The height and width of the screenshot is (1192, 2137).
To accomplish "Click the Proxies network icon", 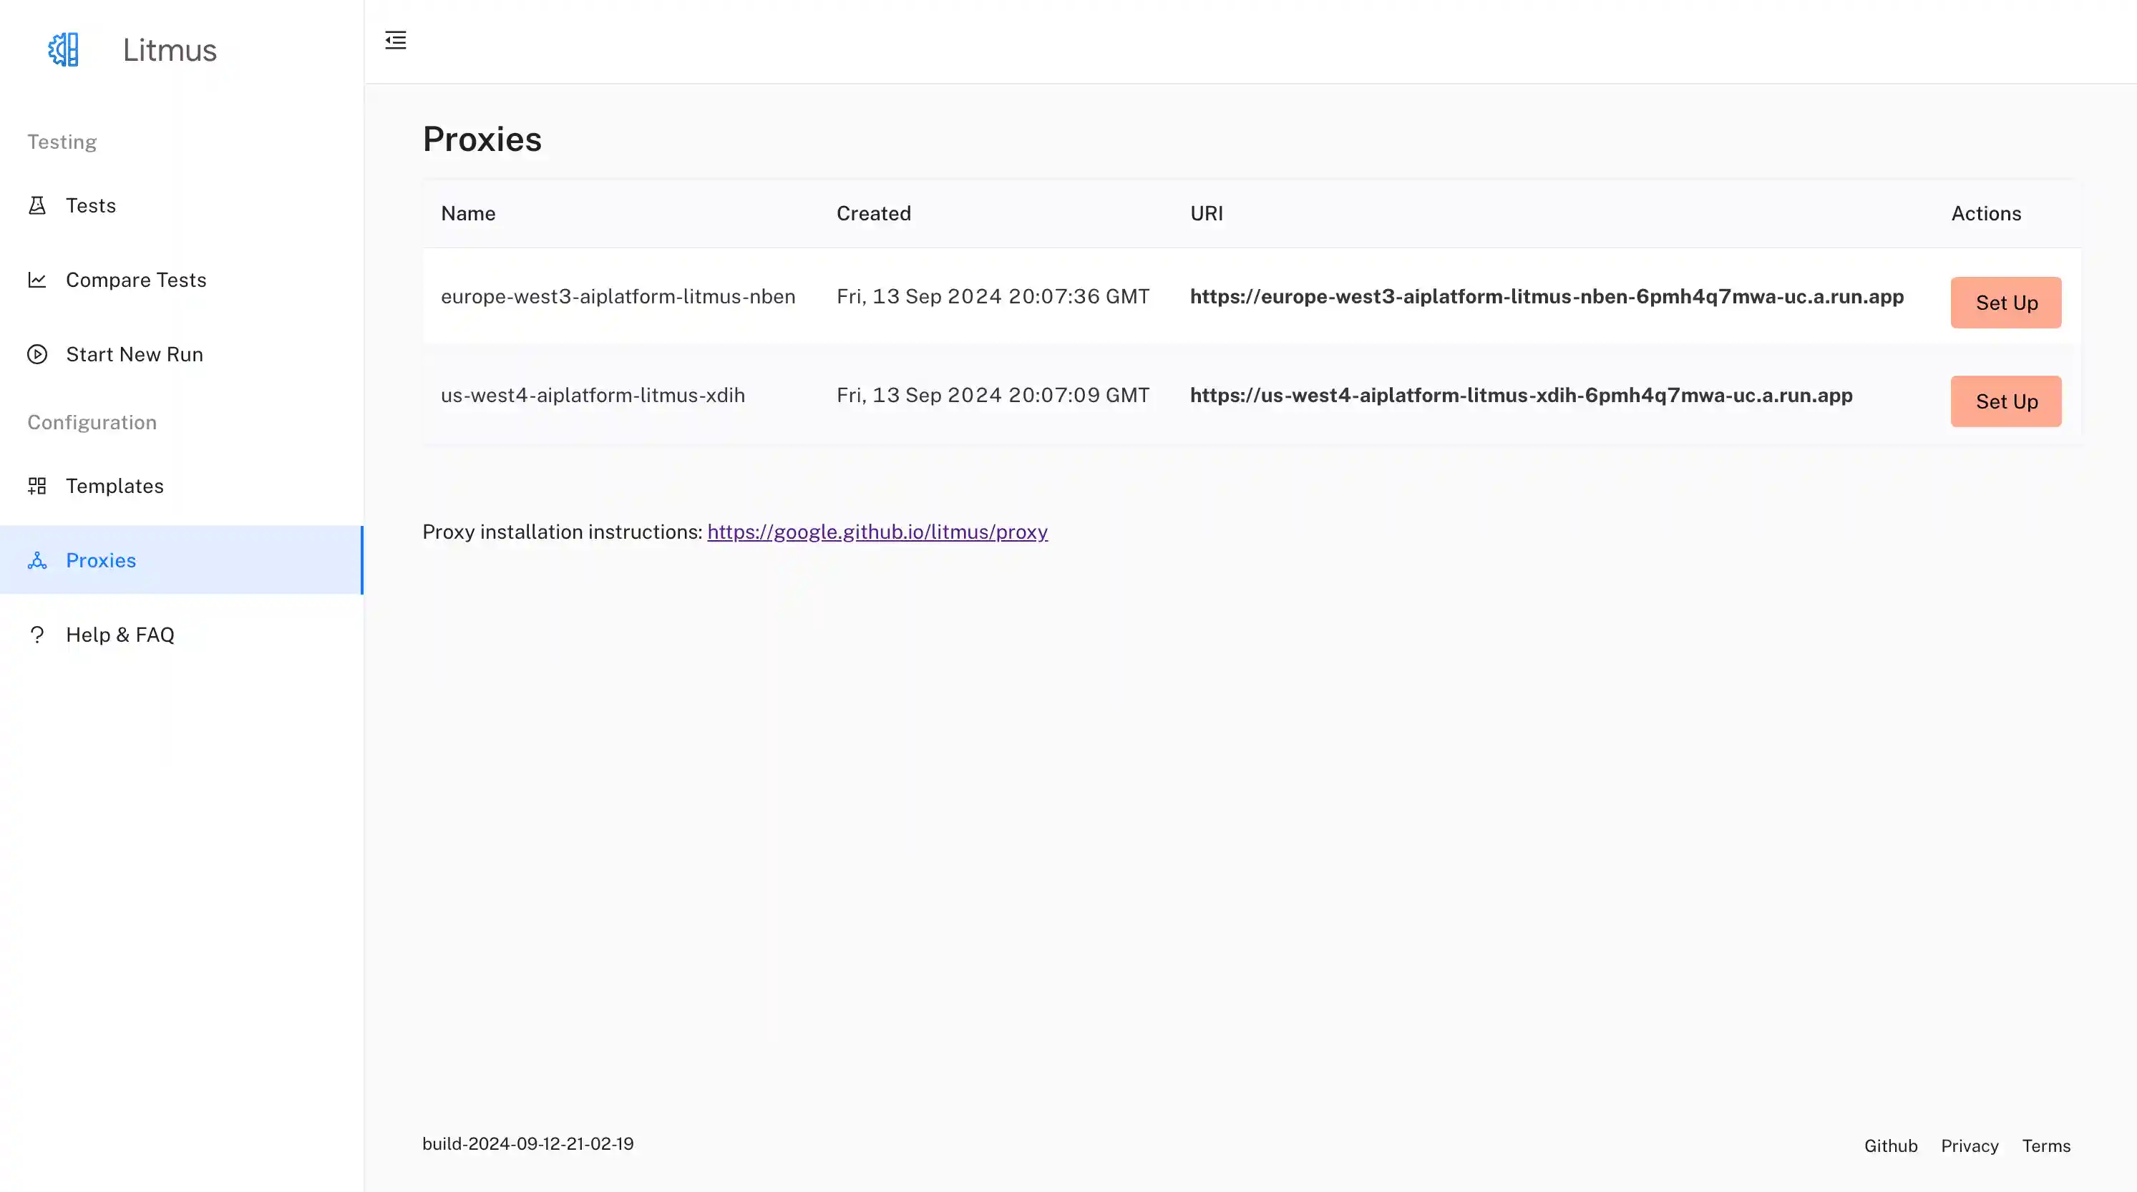I will [37, 560].
